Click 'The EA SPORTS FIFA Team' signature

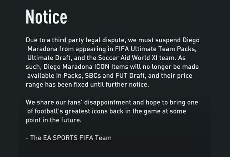[x=71, y=138]
